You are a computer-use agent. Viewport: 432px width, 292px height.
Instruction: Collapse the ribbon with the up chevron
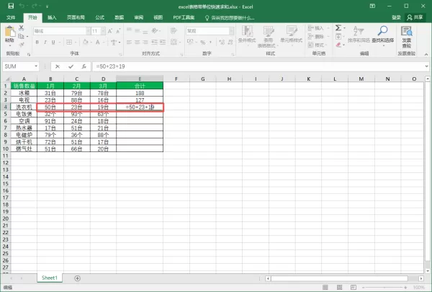(426, 54)
